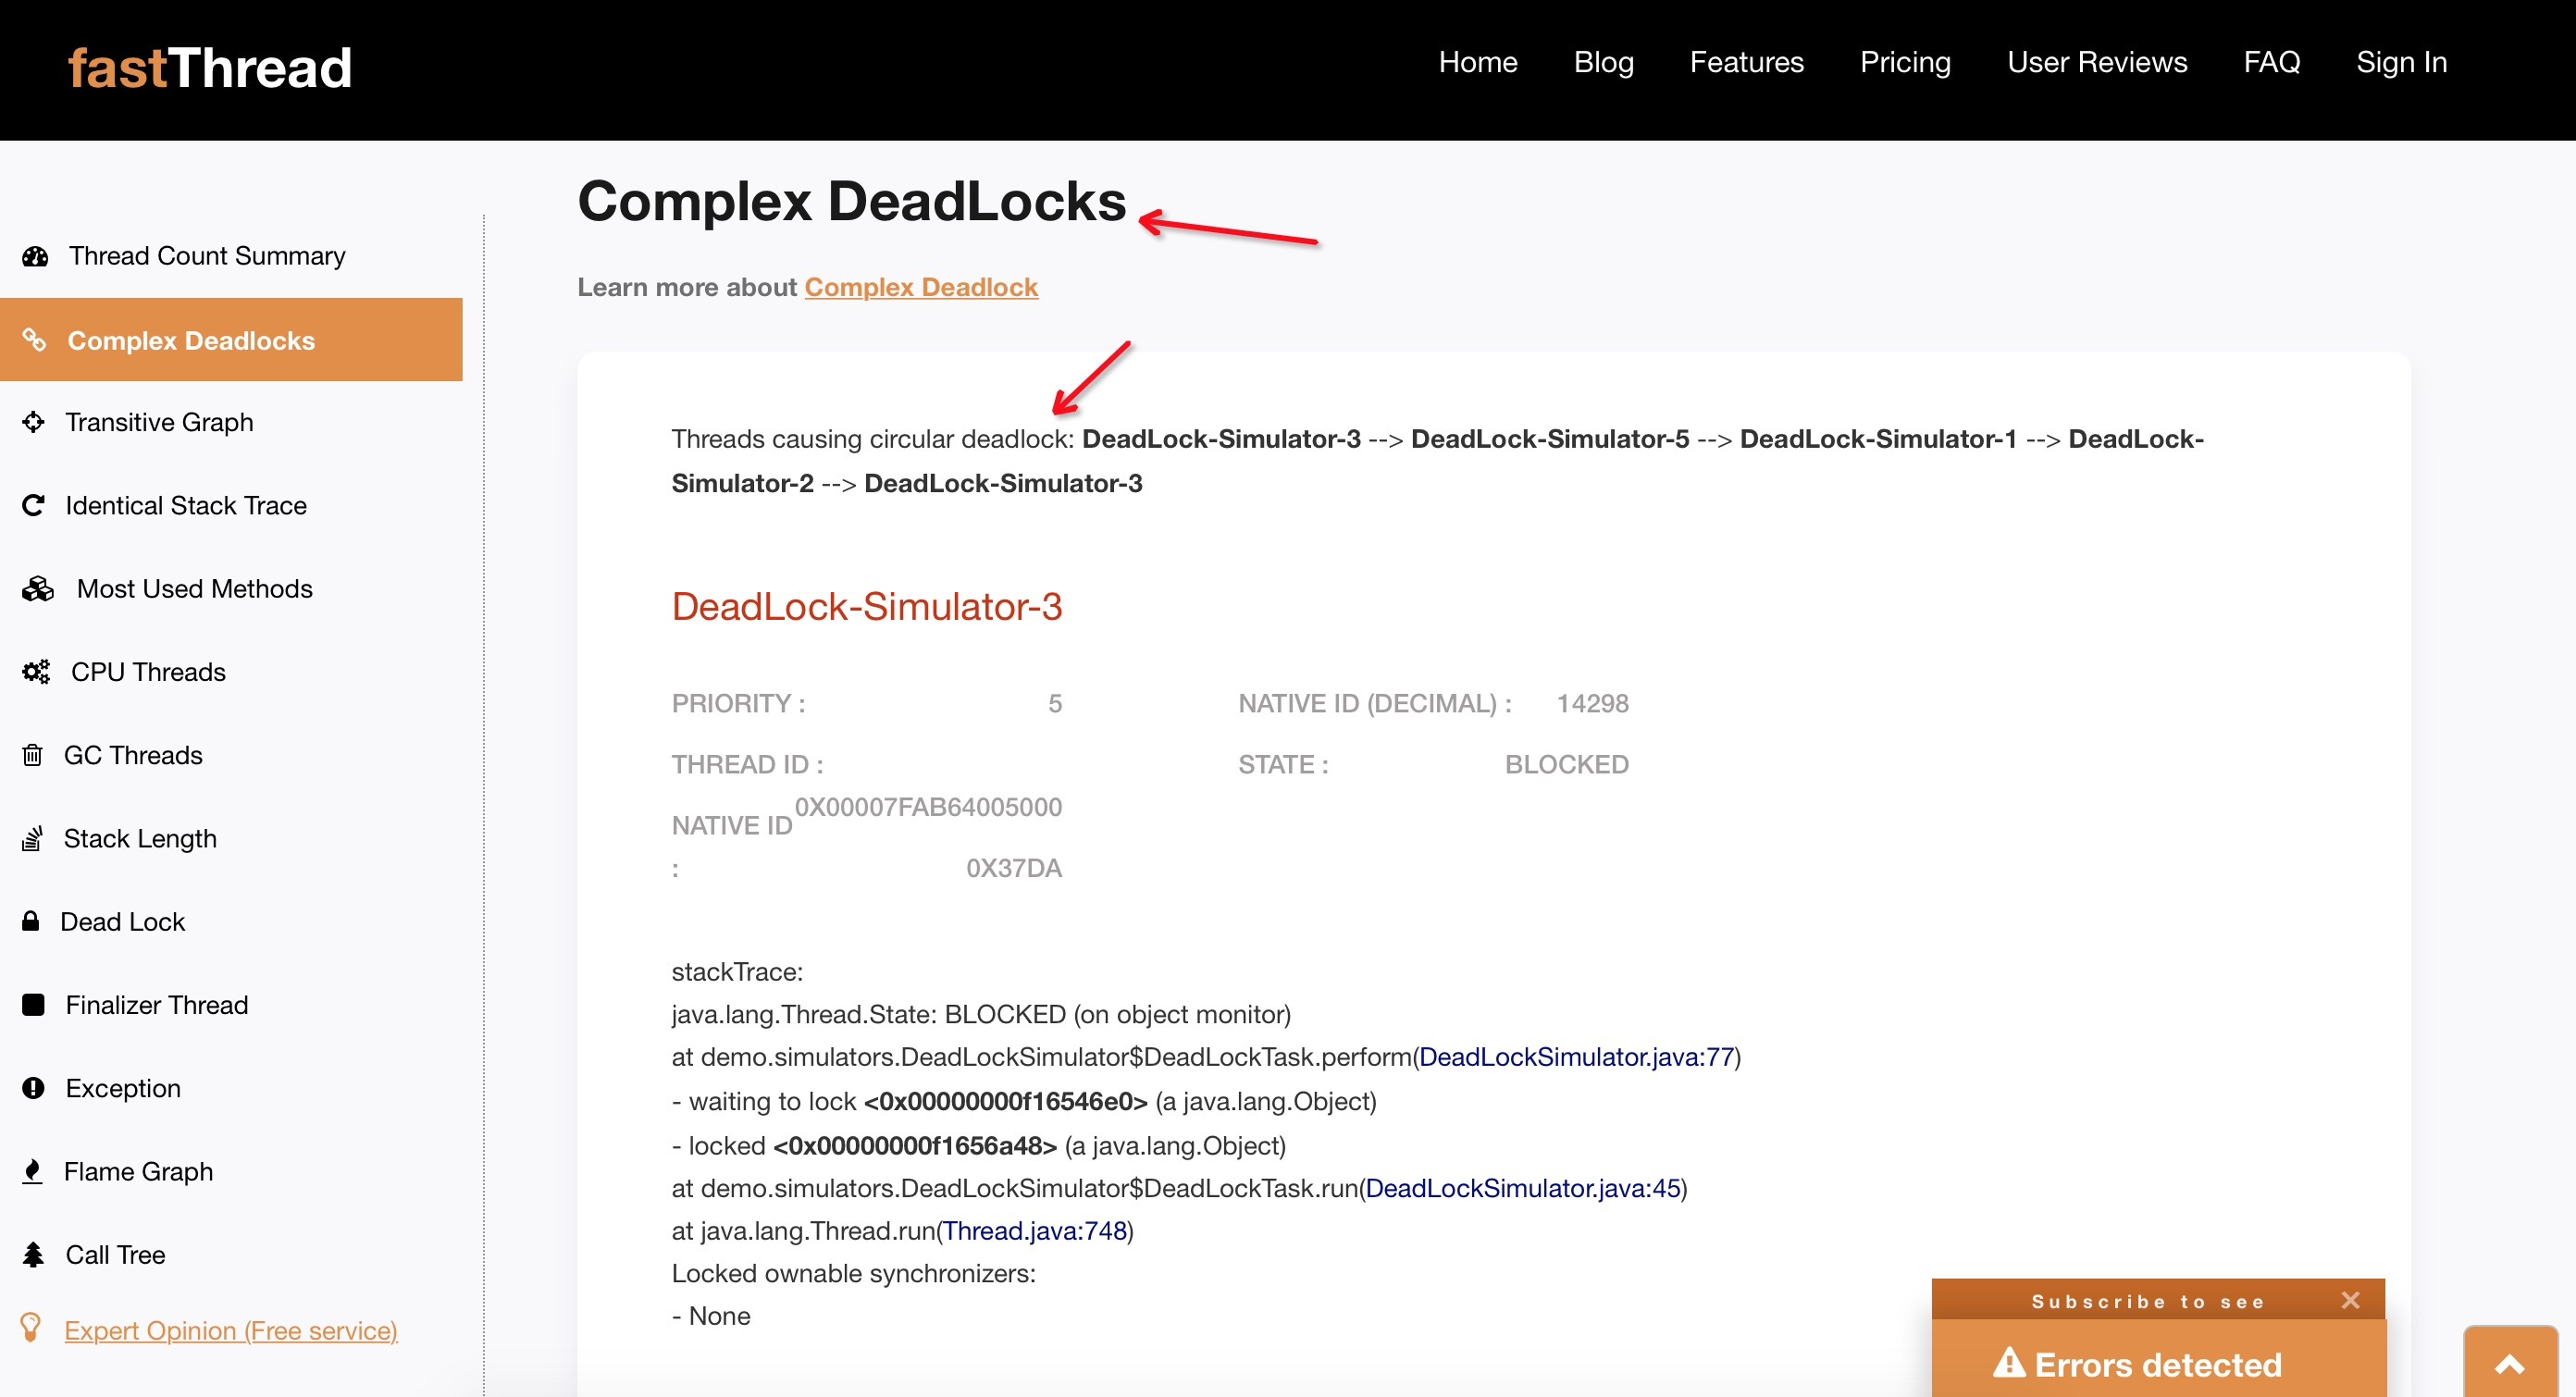Viewport: 2576px width, 1397px height.
Task: Click the Thread Count Summary gauge icon
Action: (x=35, y=257)
